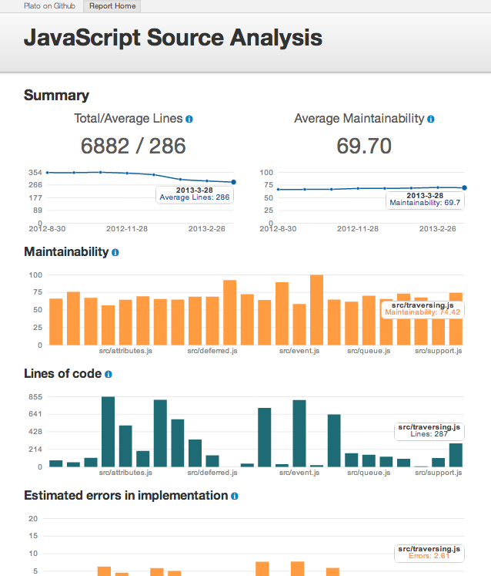
Task: Click src/support.js label under Maintainability chart
Action: pyautogui.click(x=439, y=351)
